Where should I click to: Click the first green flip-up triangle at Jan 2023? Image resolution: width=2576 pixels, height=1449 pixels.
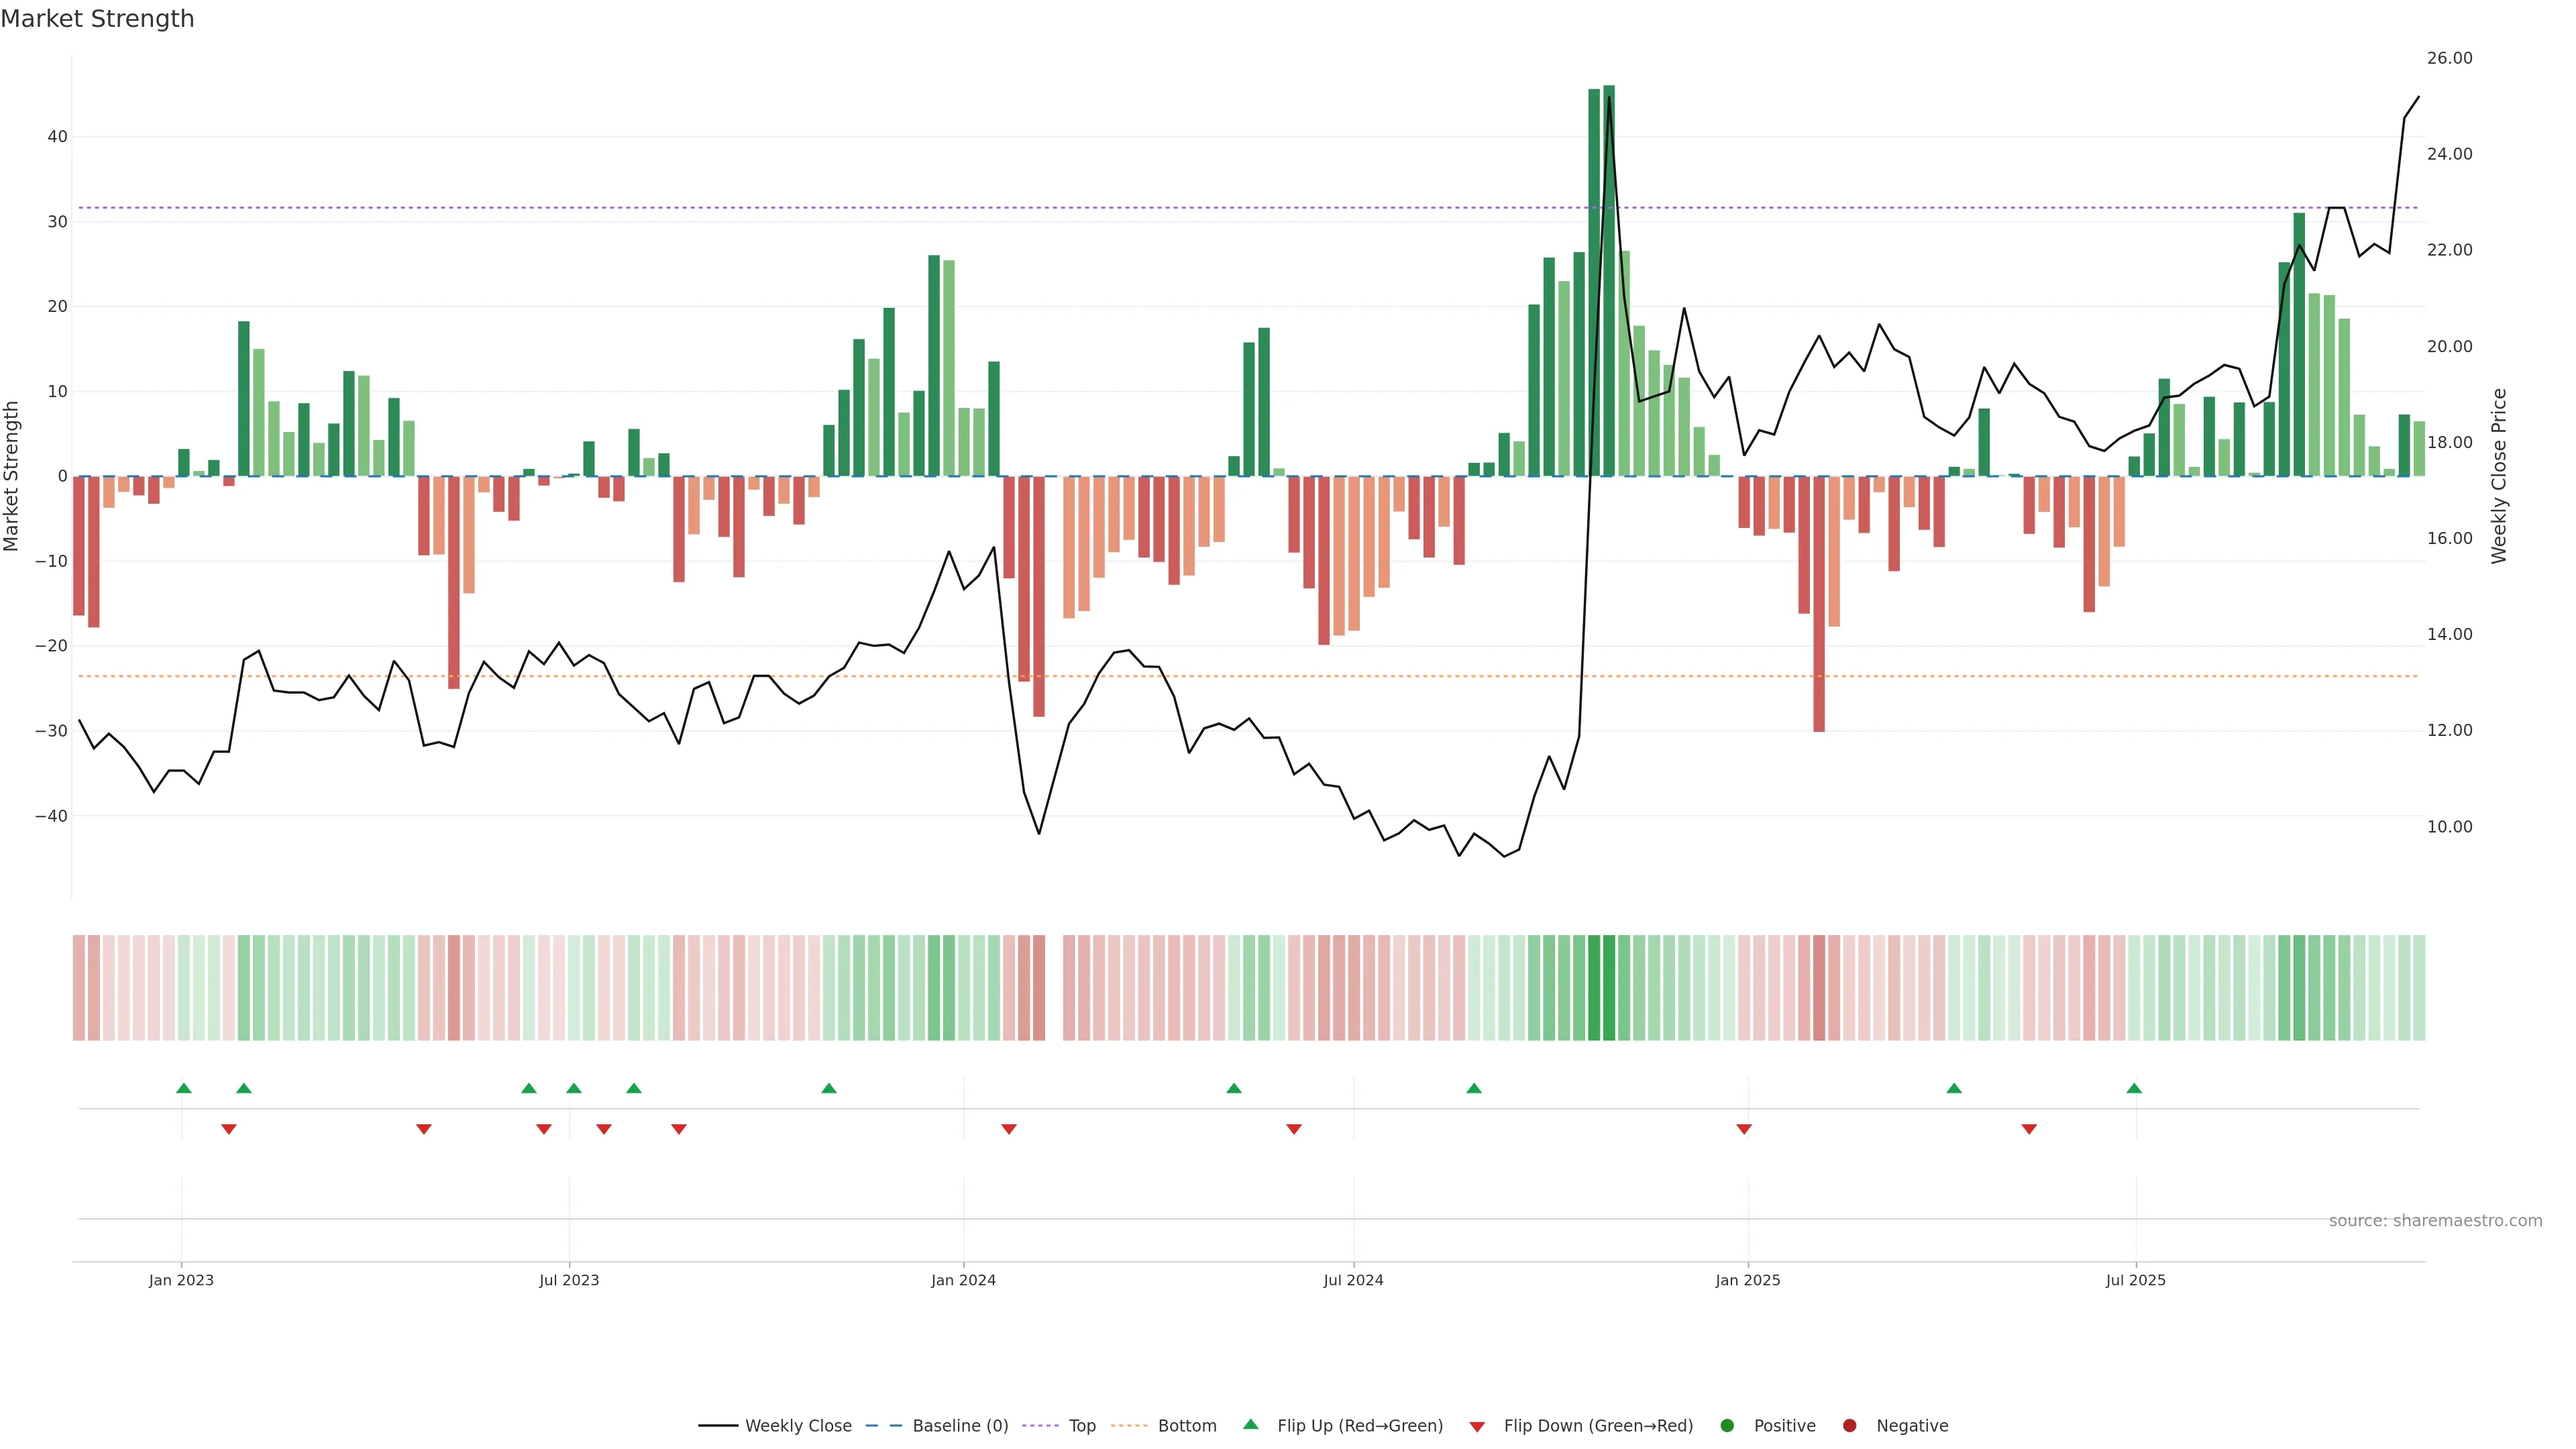pos(184,1088)
